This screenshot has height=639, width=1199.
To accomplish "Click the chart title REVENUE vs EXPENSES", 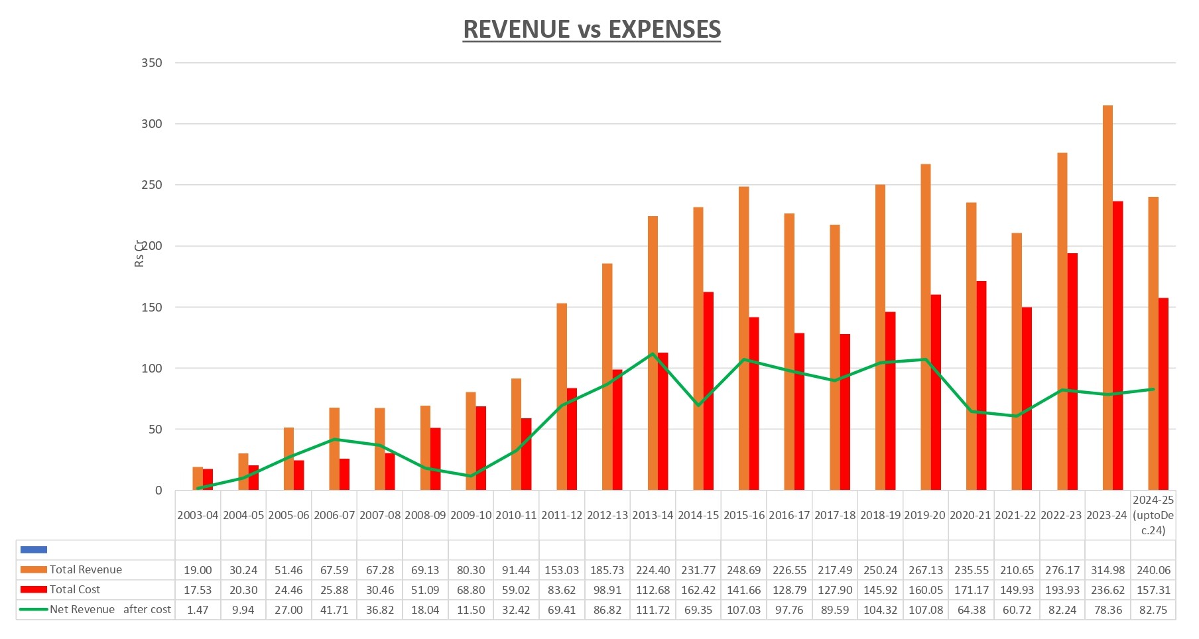I will pos(592,29).
